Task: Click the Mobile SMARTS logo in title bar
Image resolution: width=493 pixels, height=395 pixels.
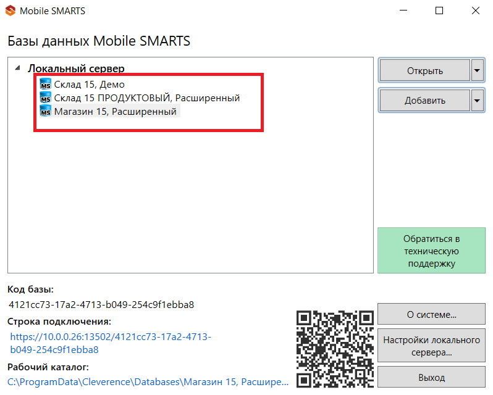Action: [11, 10]
